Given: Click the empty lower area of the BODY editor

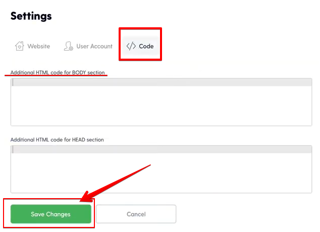Looking at the screenshot, I should (161, 106).
